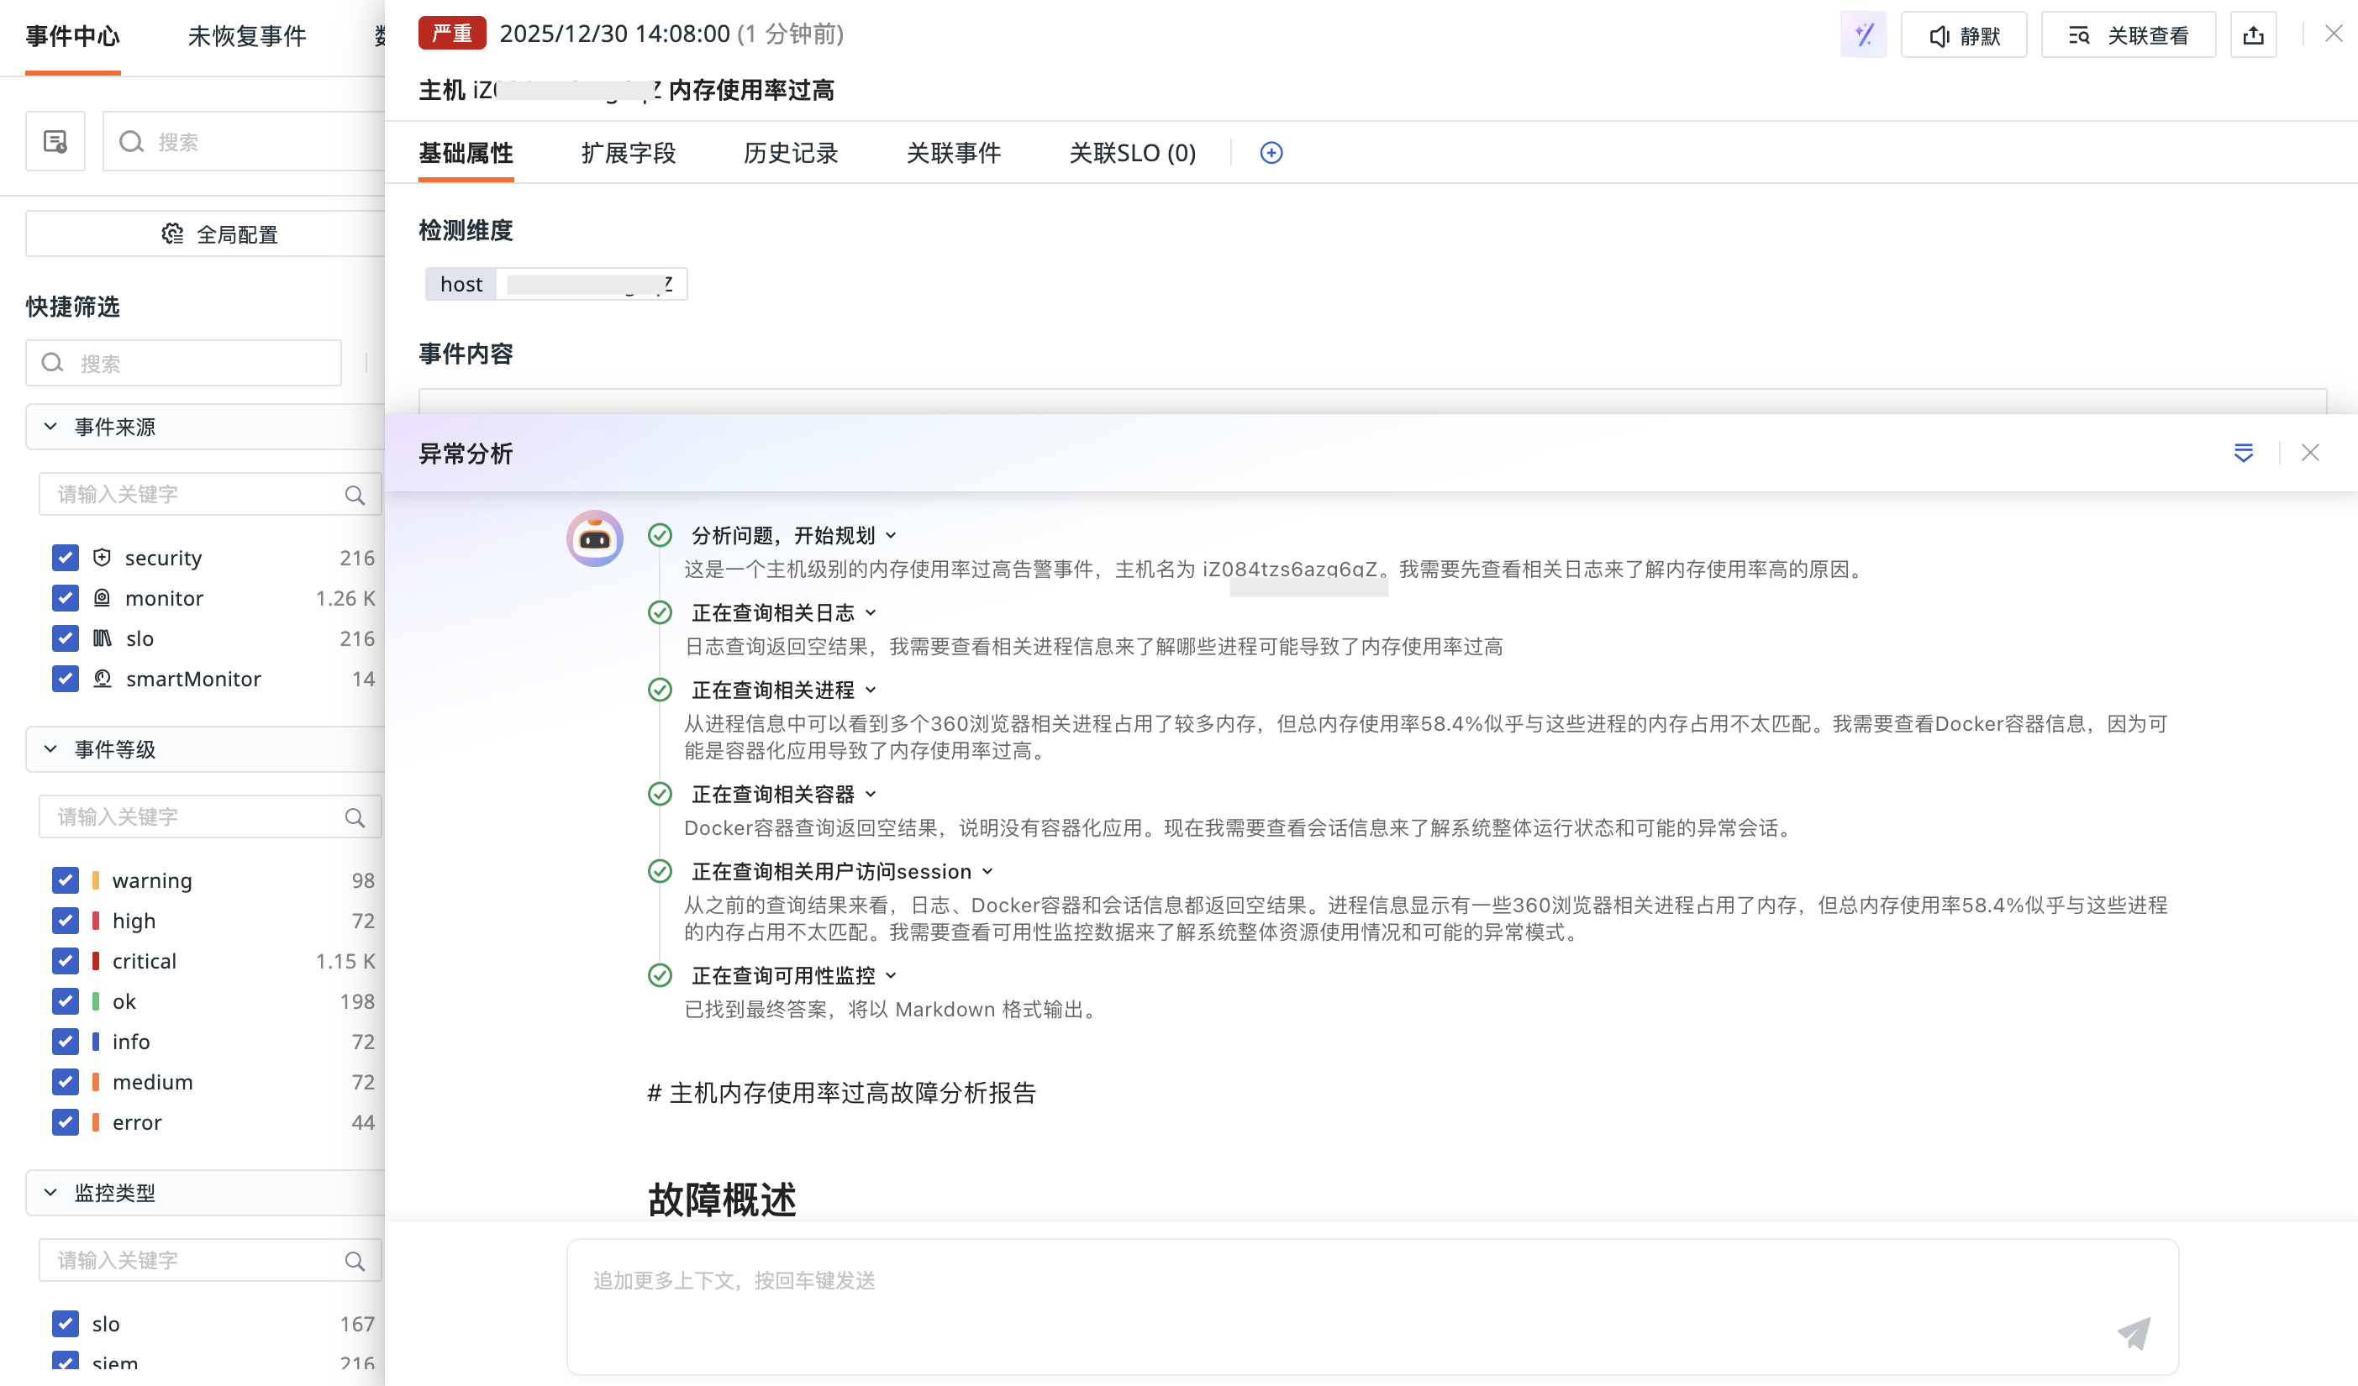The width and height of the screenshot is (2358, 1386).
Task: Uncheck the smartMonitor checkbox
Action: 65,679
